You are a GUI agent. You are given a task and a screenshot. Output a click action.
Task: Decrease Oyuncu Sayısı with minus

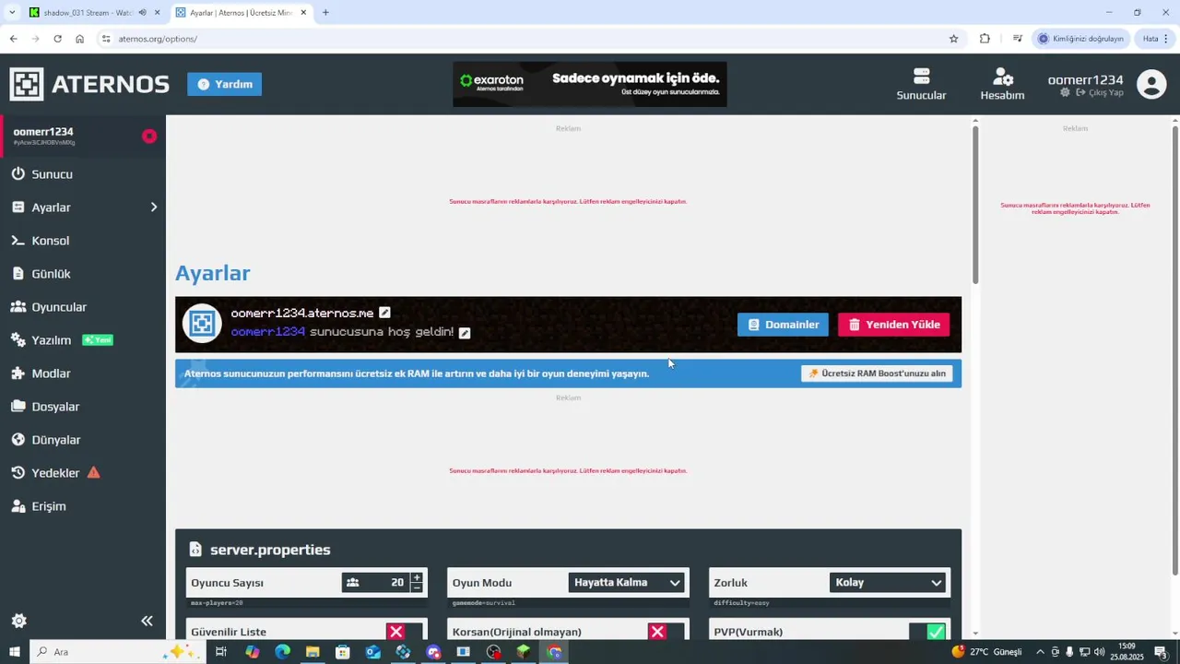(x=417, y=587)
